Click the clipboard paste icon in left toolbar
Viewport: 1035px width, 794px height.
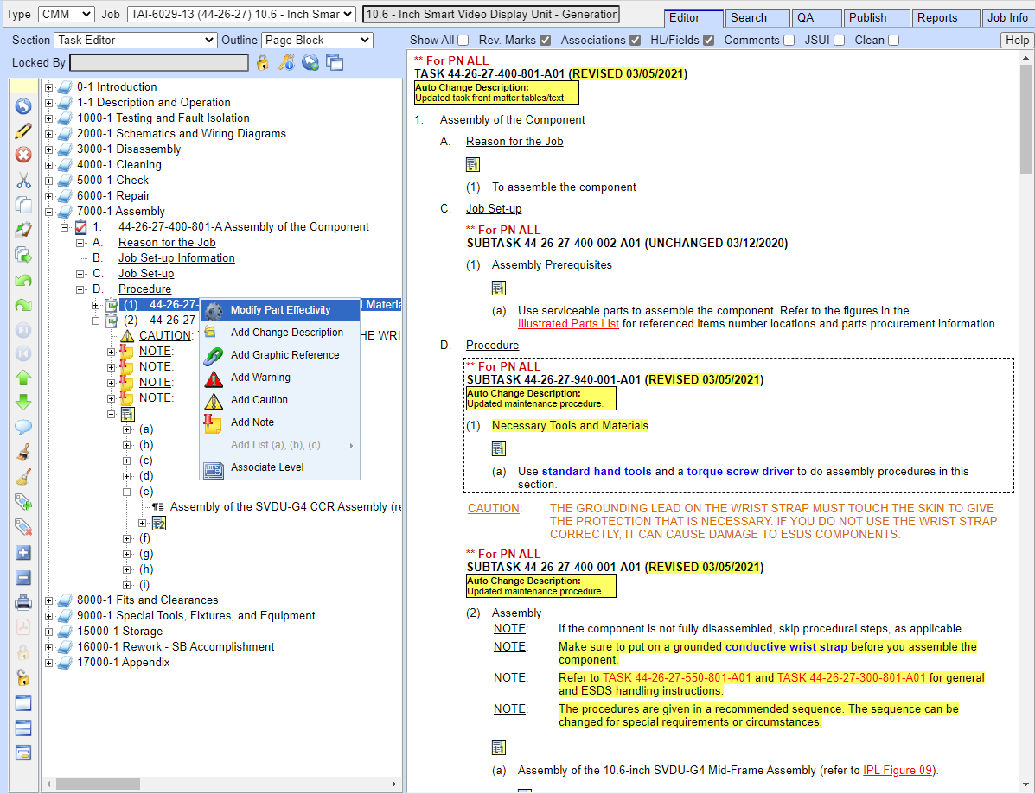(23, 230)
